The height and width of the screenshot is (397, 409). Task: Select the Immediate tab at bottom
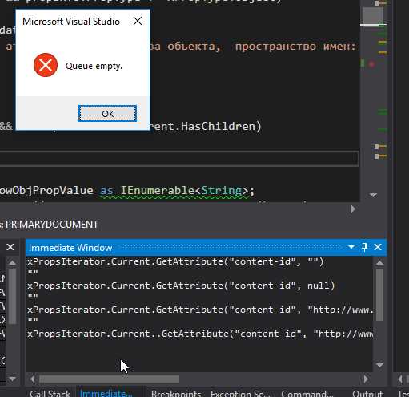106,393
